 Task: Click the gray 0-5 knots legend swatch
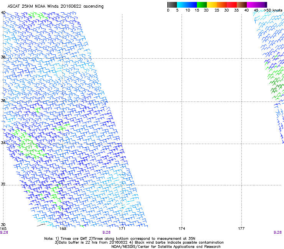[172, 5]
